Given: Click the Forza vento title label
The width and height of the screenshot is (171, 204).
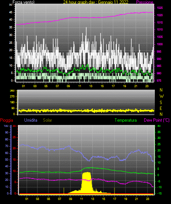Looking at the screenshot, I should click(23, 2).
